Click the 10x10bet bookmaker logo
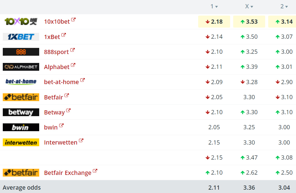The image size is (296, 193). coord(21,21)
